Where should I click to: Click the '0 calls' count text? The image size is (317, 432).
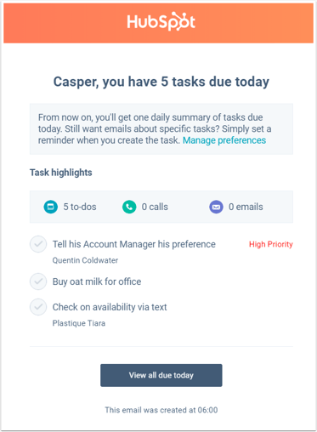click(x=155, y=207)
